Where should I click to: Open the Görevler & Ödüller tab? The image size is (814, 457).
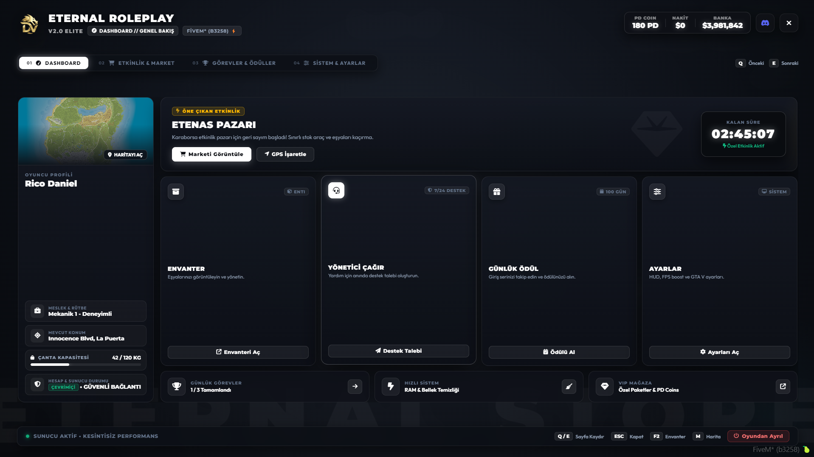point(234,63)
